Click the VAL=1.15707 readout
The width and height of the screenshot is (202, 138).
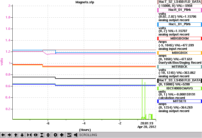178,31
